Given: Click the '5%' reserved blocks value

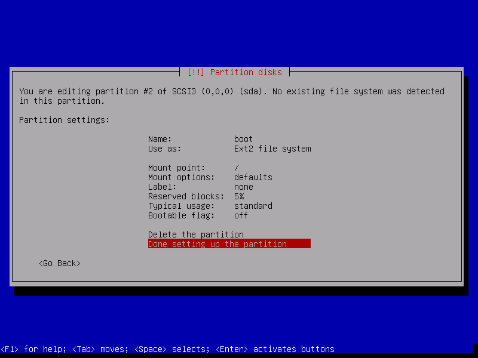Looking at the screenshot, I should click(x=239, y=196).
